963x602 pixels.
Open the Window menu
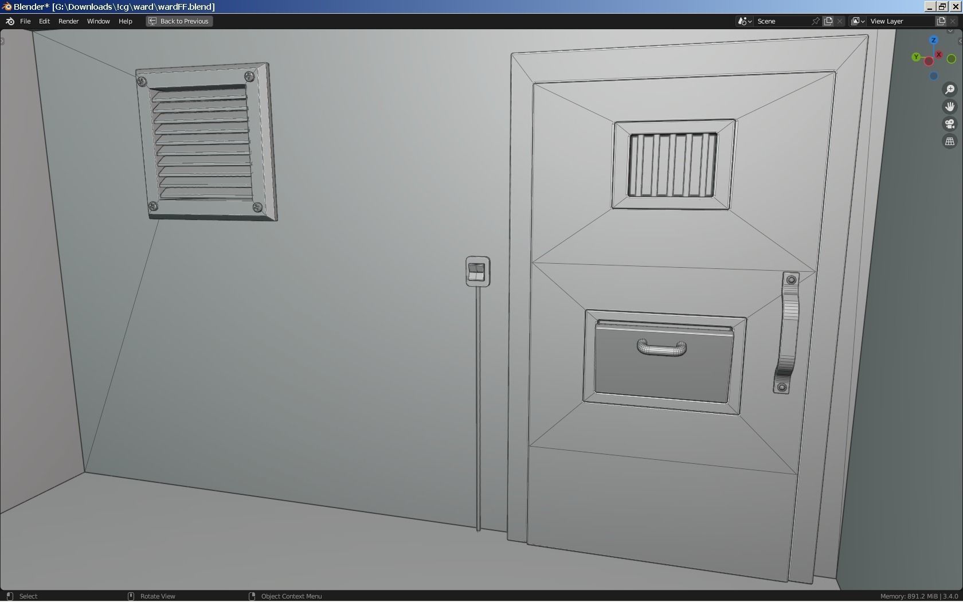click(x=98, y=21)
